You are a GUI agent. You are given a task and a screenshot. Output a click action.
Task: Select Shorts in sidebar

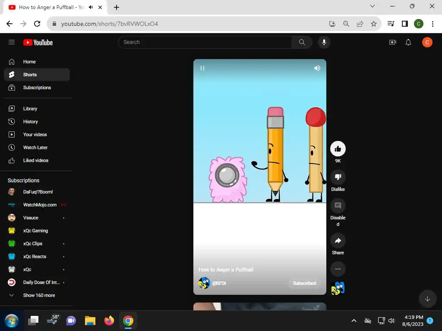tap(37, 75)
